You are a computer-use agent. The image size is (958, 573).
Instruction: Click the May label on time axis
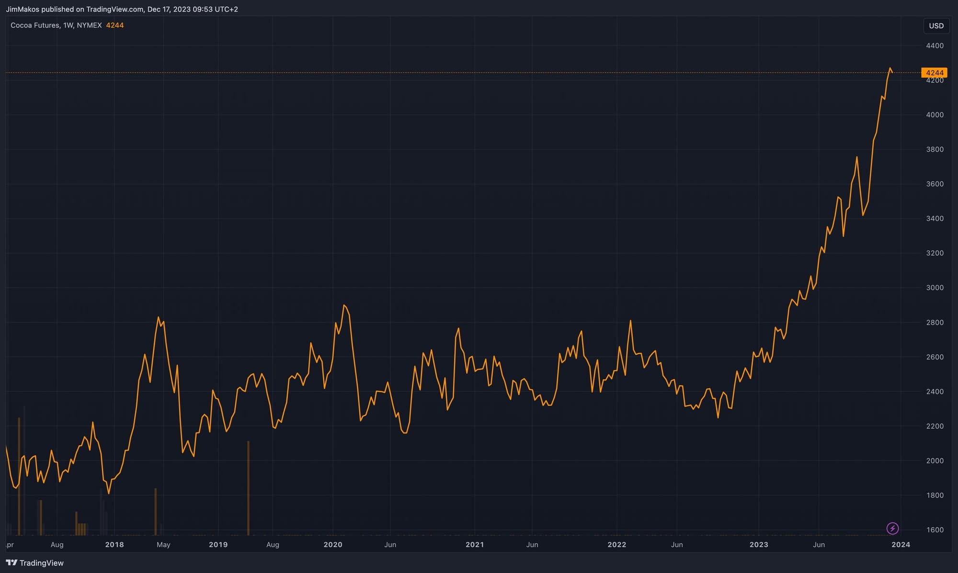click(163, 545)
